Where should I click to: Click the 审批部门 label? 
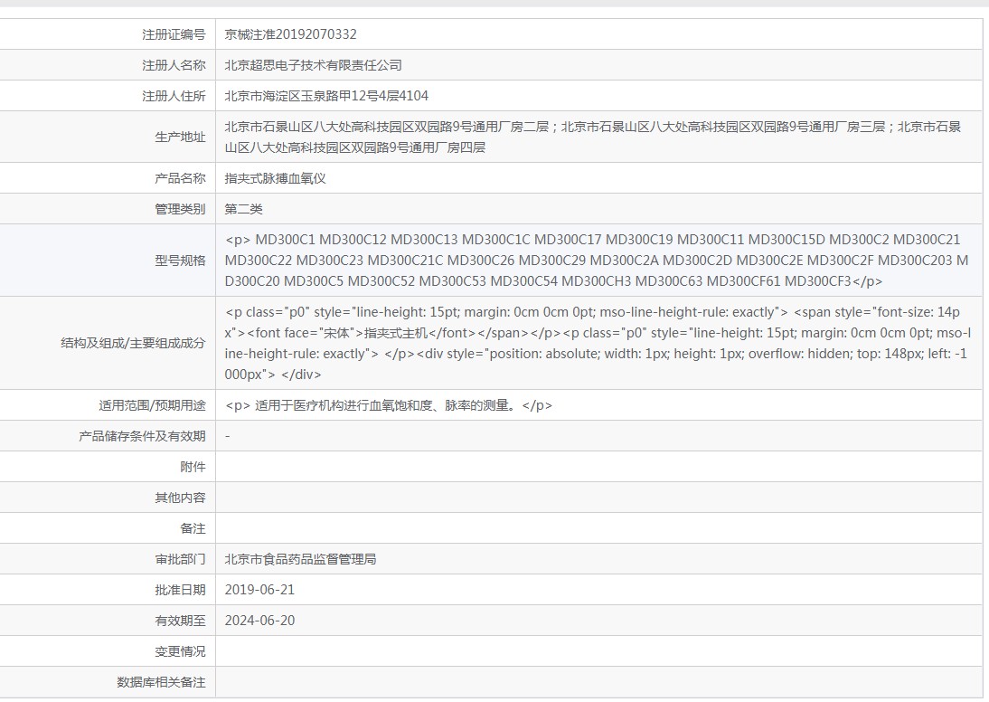pyautogui.click(x=181, y=559)
